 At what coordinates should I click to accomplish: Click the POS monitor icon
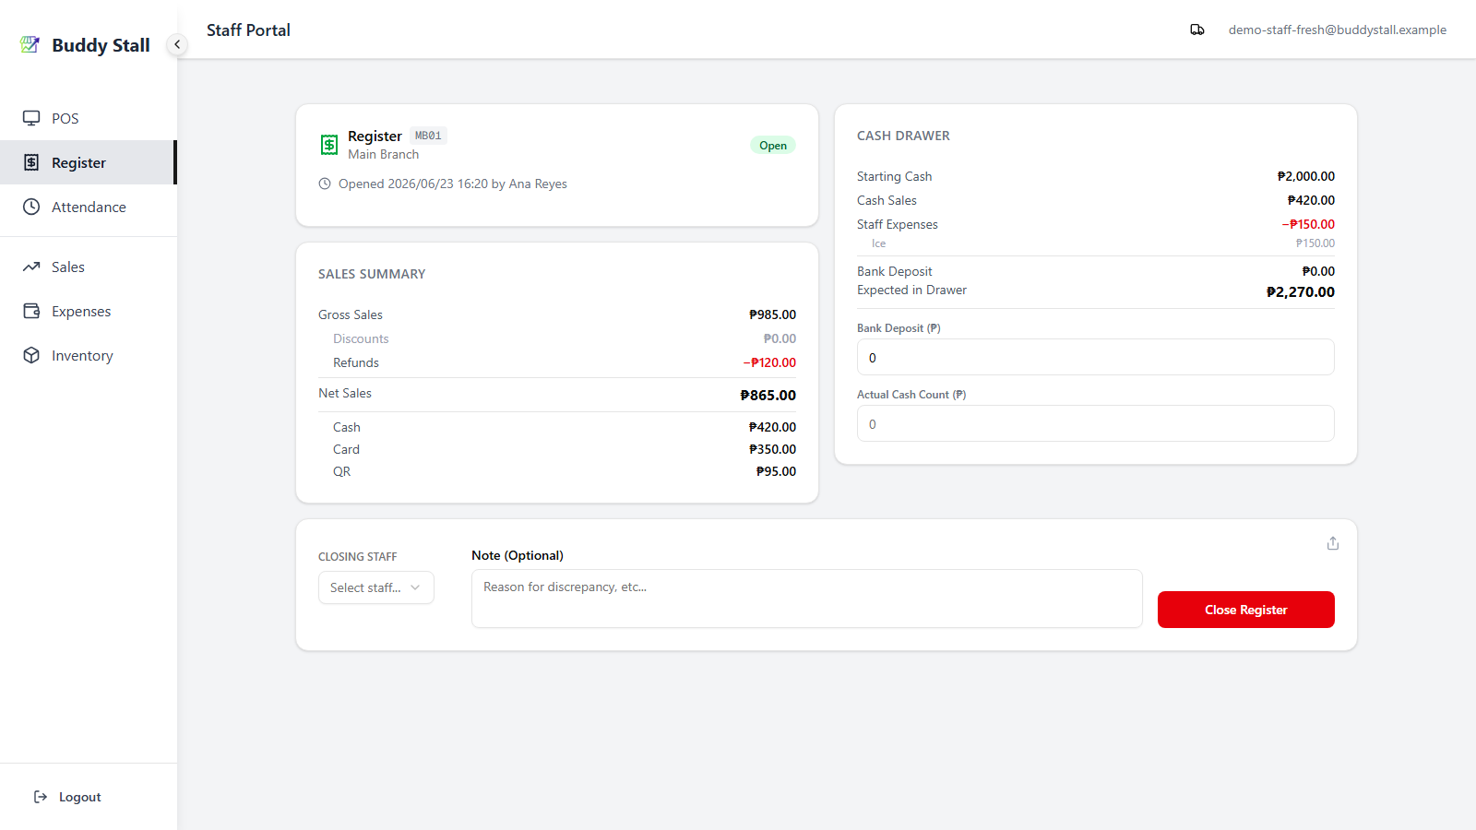coord(31,118)
